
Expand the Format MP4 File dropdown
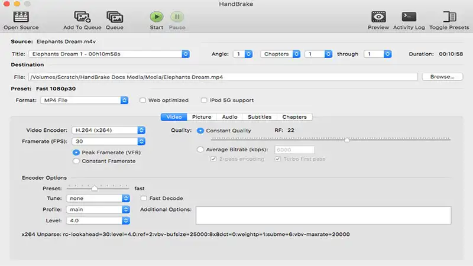(85, 100)
